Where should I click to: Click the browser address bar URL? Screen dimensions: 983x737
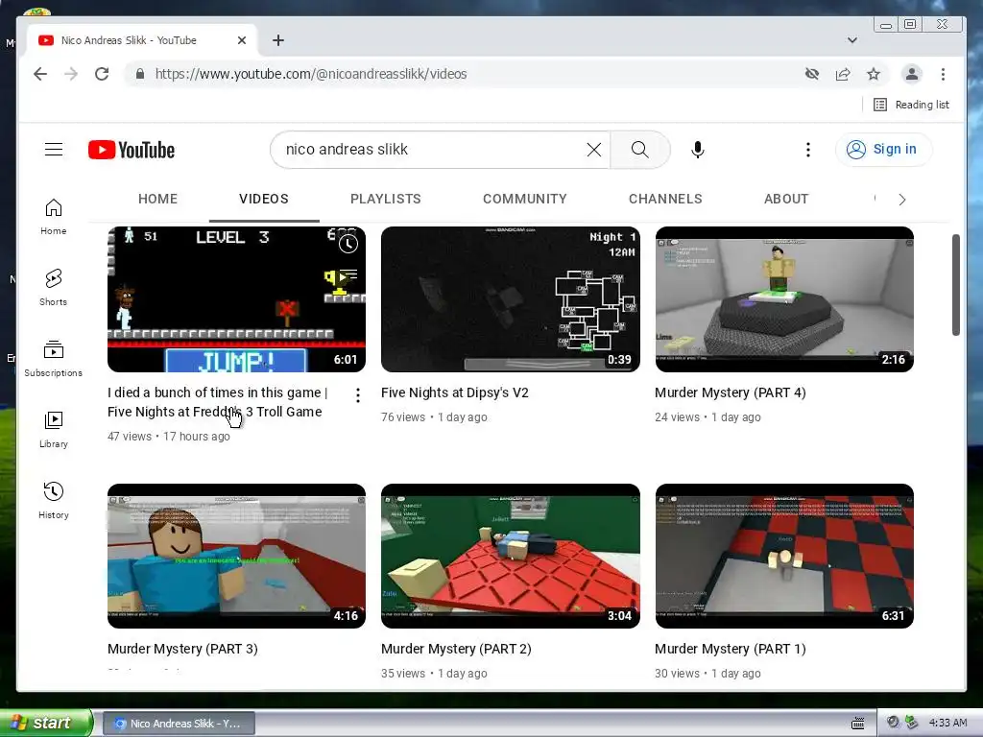click(x=311, y=74)
